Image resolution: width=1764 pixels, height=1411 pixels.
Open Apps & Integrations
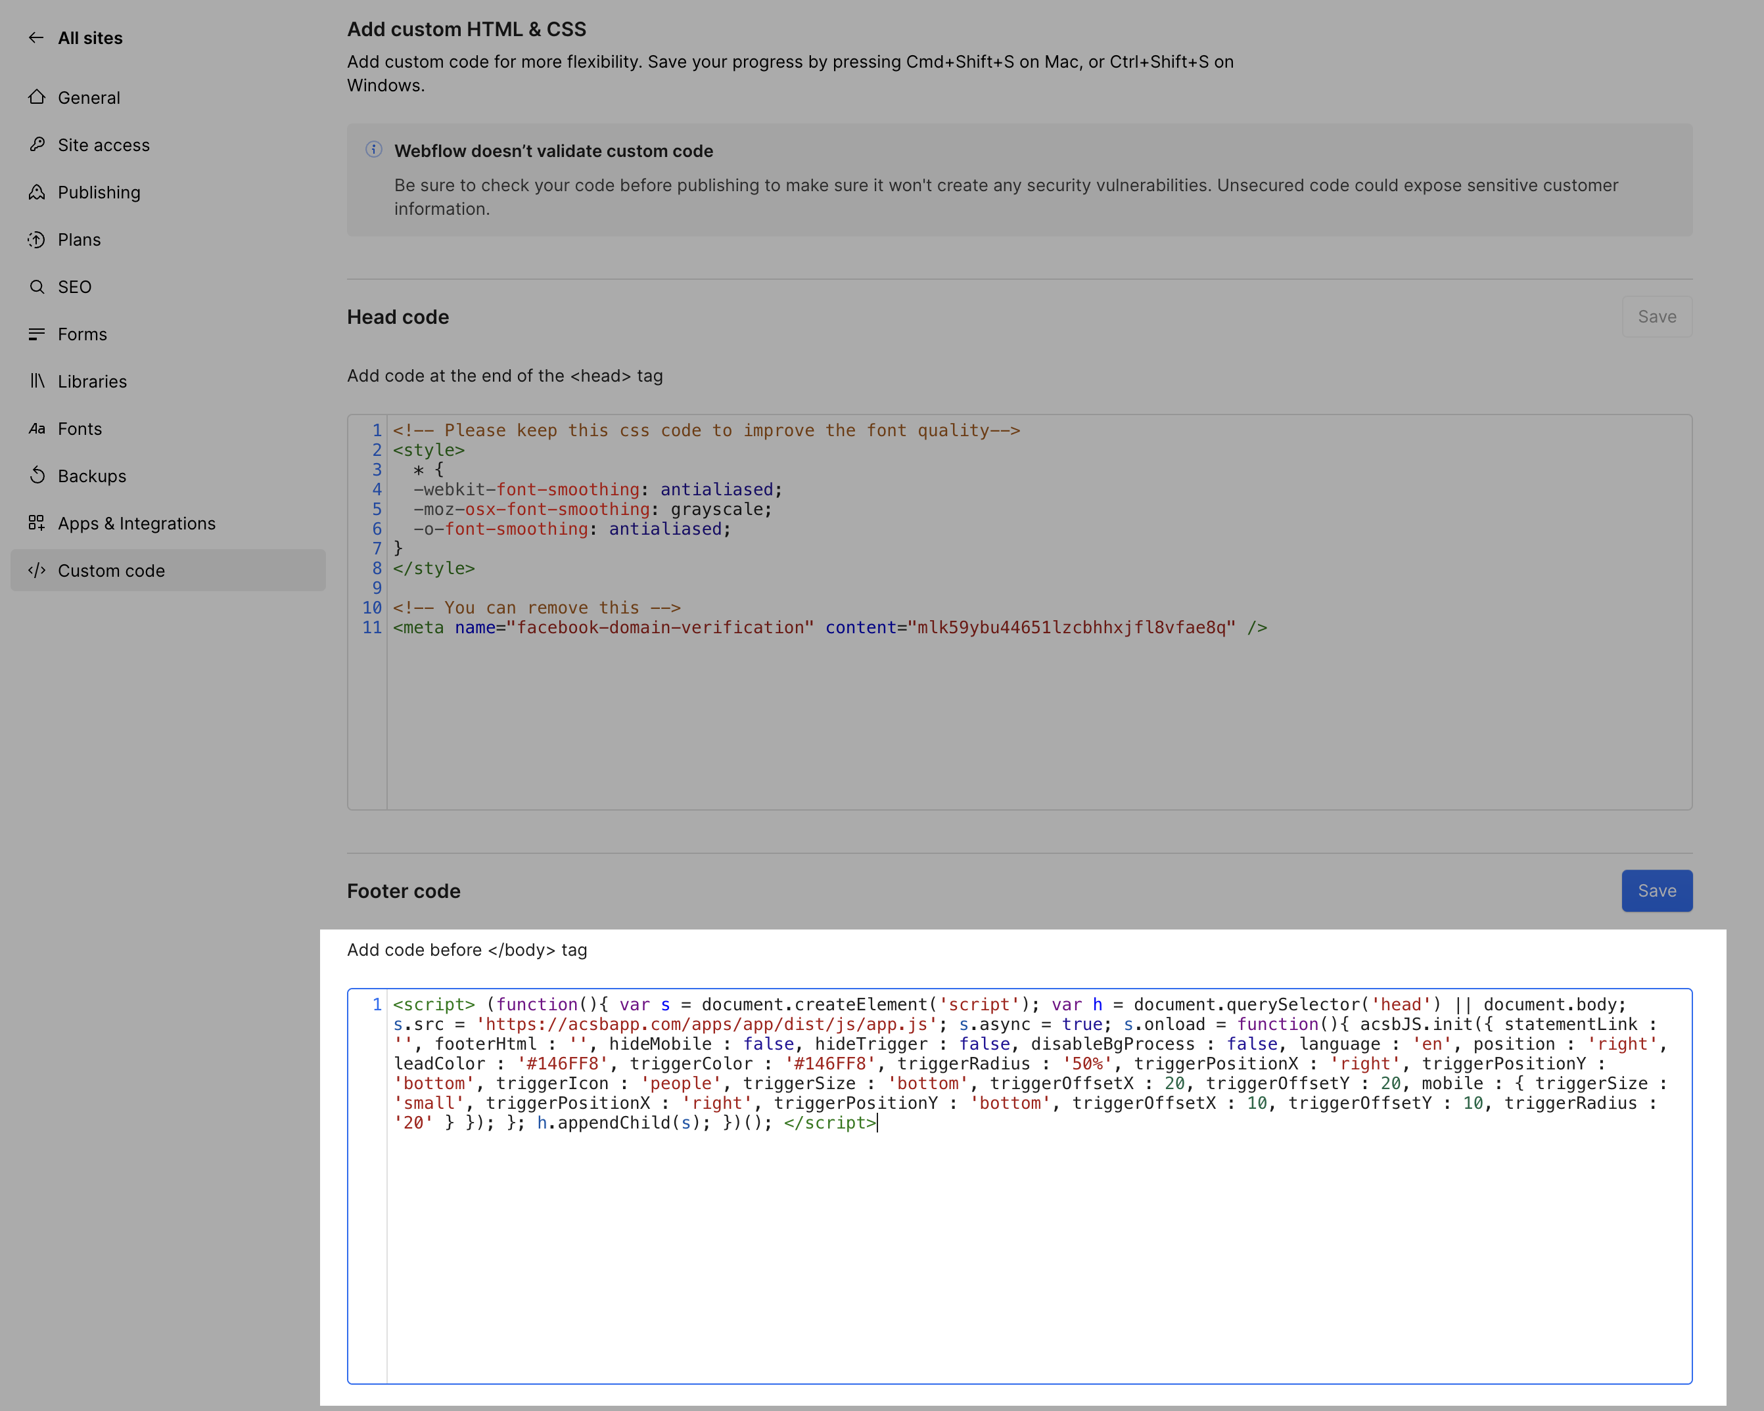pyautogui.click(x=168, y=524)
